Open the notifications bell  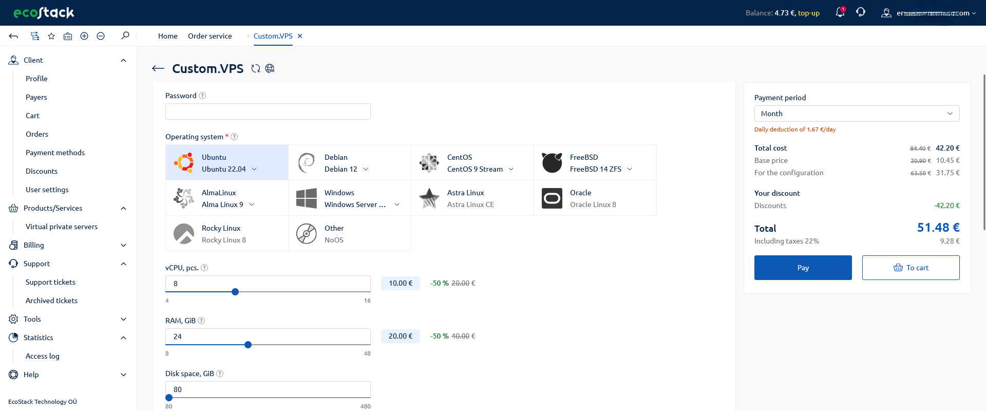(840, 12)
